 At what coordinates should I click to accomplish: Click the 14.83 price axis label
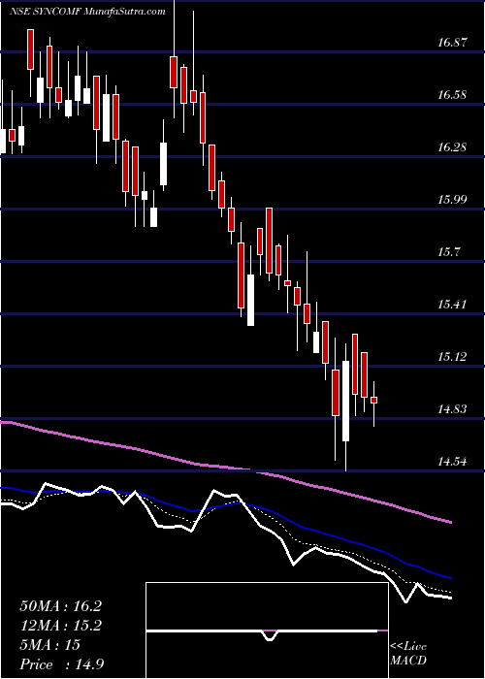click(452, 409)
